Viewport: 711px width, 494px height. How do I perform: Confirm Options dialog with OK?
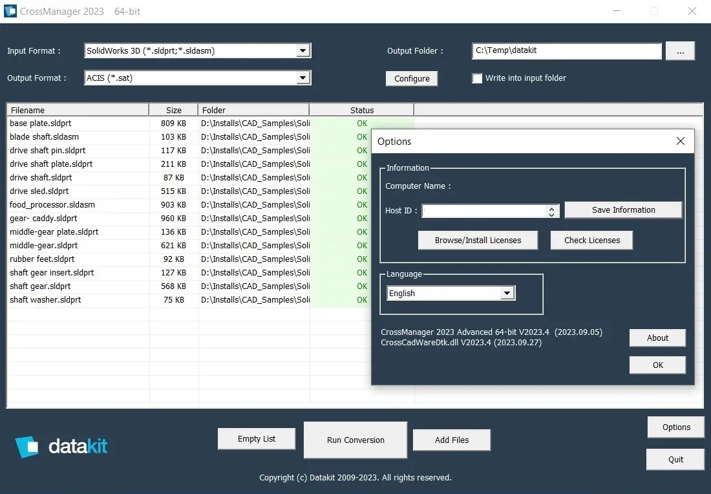(657, 365)
